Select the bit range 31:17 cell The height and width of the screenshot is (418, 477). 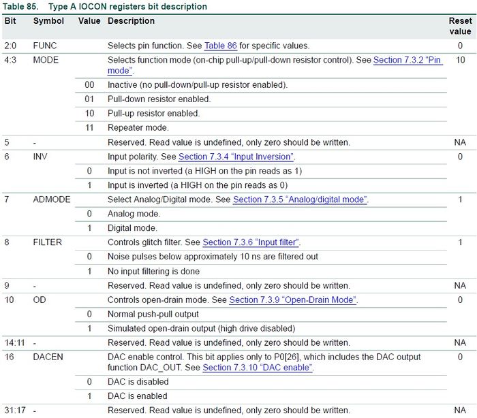pos(15,411)
